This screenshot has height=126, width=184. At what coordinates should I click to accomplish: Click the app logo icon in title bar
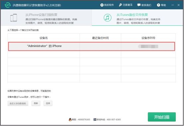[8, 5]
